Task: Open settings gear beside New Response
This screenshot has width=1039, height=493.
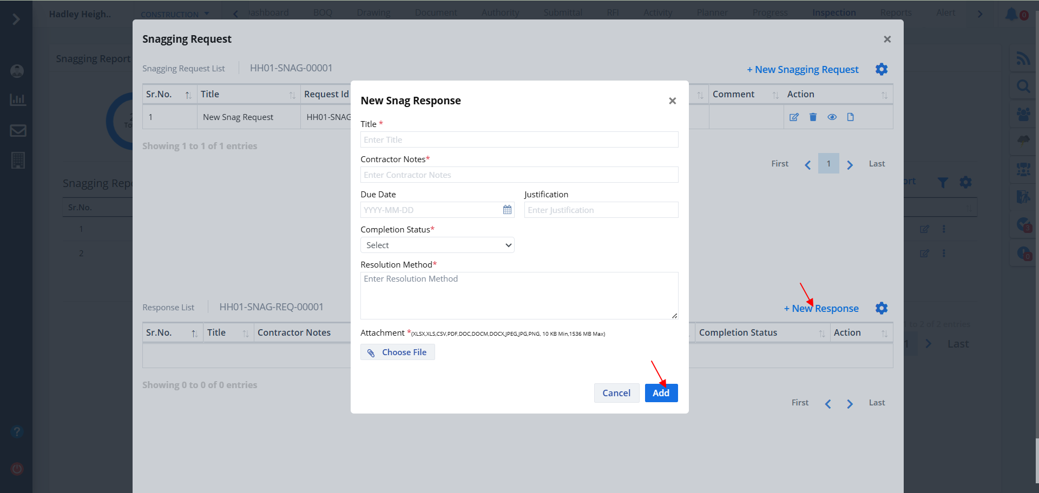Action: tap(882, 308)
